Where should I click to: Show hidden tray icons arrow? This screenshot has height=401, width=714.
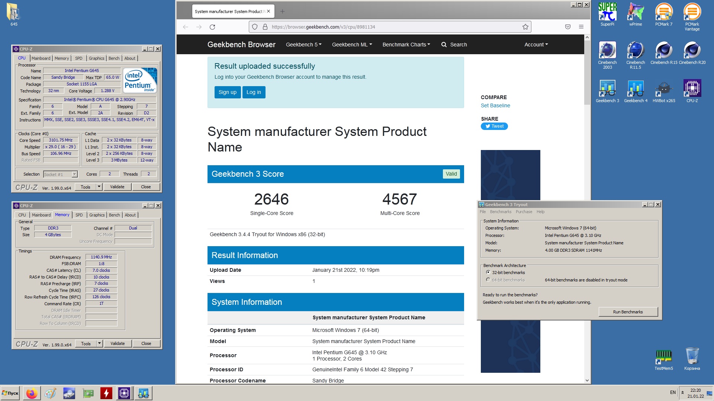click(x=682, y=392)
